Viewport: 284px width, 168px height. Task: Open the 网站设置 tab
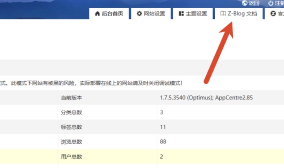[151, 13]
